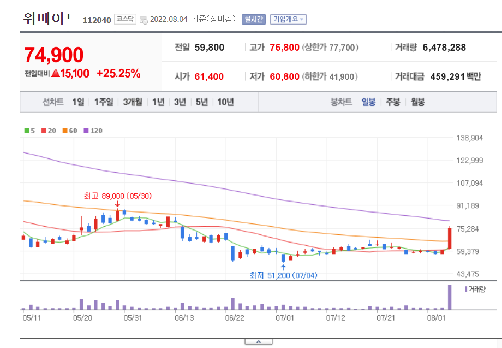Click the 최저 51,200 (07/04) low marker
Image resolution: width=502 pixels, height=348 pixels.
click(x=283, y=275)
